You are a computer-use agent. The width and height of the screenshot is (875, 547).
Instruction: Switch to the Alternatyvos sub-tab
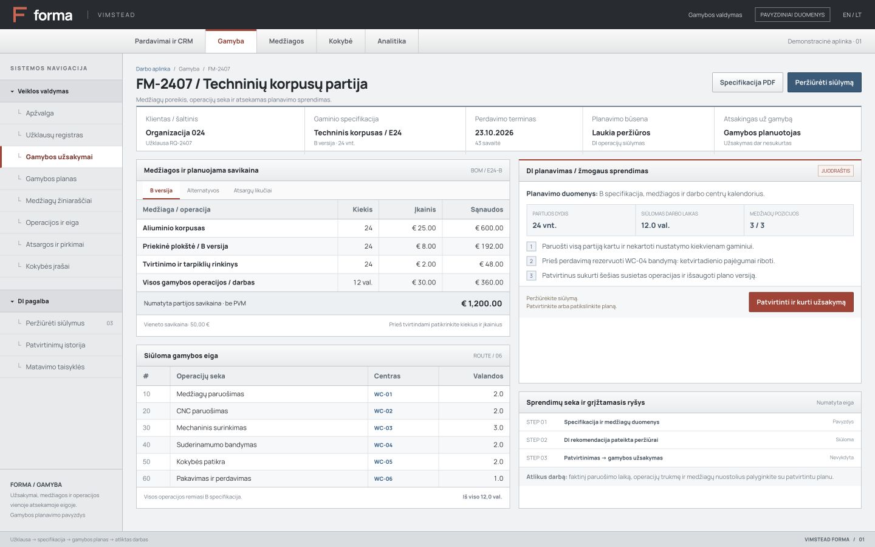pos(203,191)
